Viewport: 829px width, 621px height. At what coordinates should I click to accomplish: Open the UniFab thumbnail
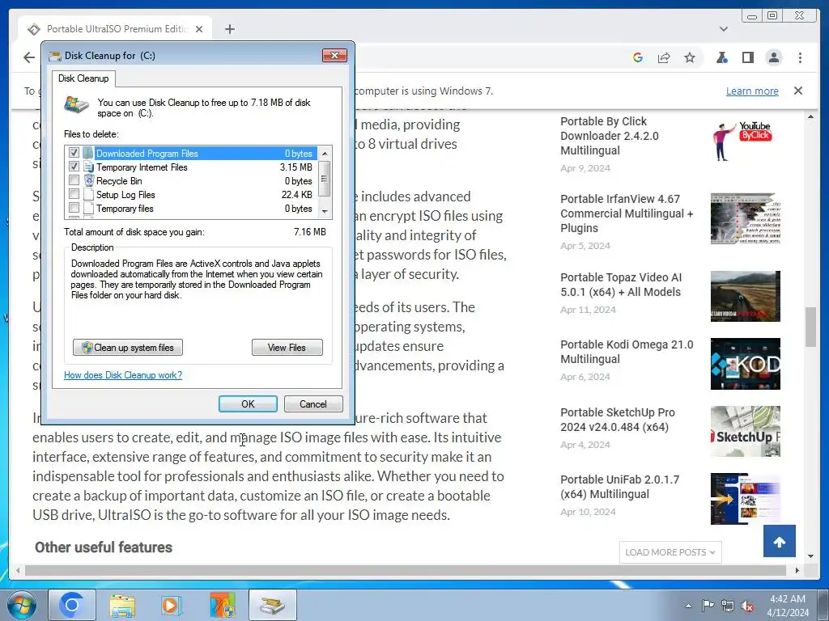746,498
